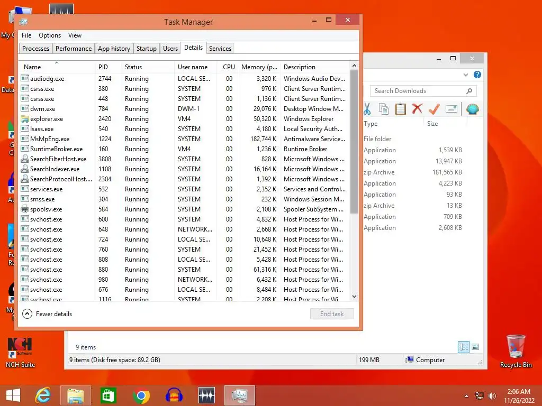
Task: Show hidden tray icons arrow
Action: tap(467, 396)
